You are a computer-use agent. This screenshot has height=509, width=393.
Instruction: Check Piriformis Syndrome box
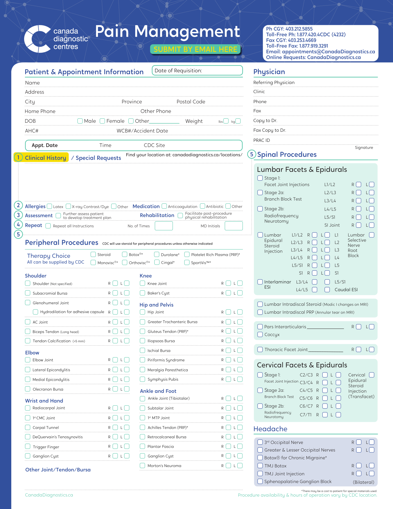coord(143,360)
